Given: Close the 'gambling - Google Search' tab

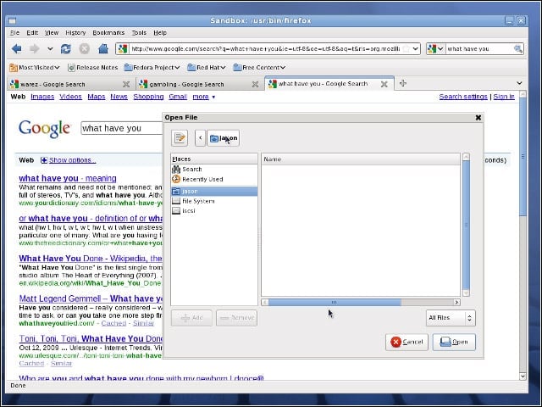Looking at the screenshot, I should 255,84.
